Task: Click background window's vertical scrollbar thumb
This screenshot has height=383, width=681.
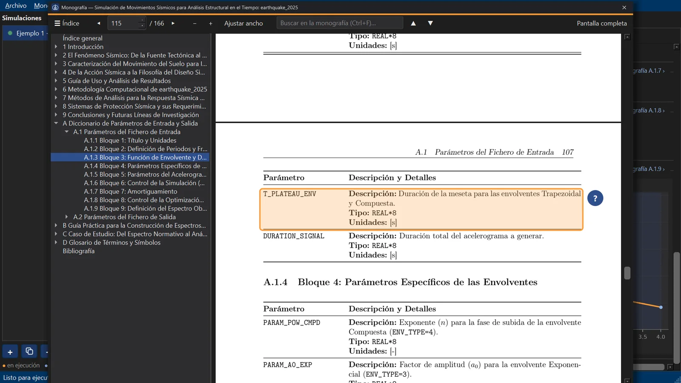Action: [677, 308]
